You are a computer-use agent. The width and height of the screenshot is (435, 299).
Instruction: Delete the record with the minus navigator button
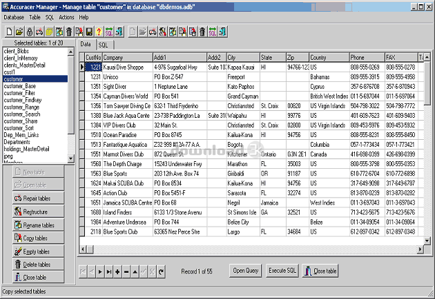(x=126, y=272)
